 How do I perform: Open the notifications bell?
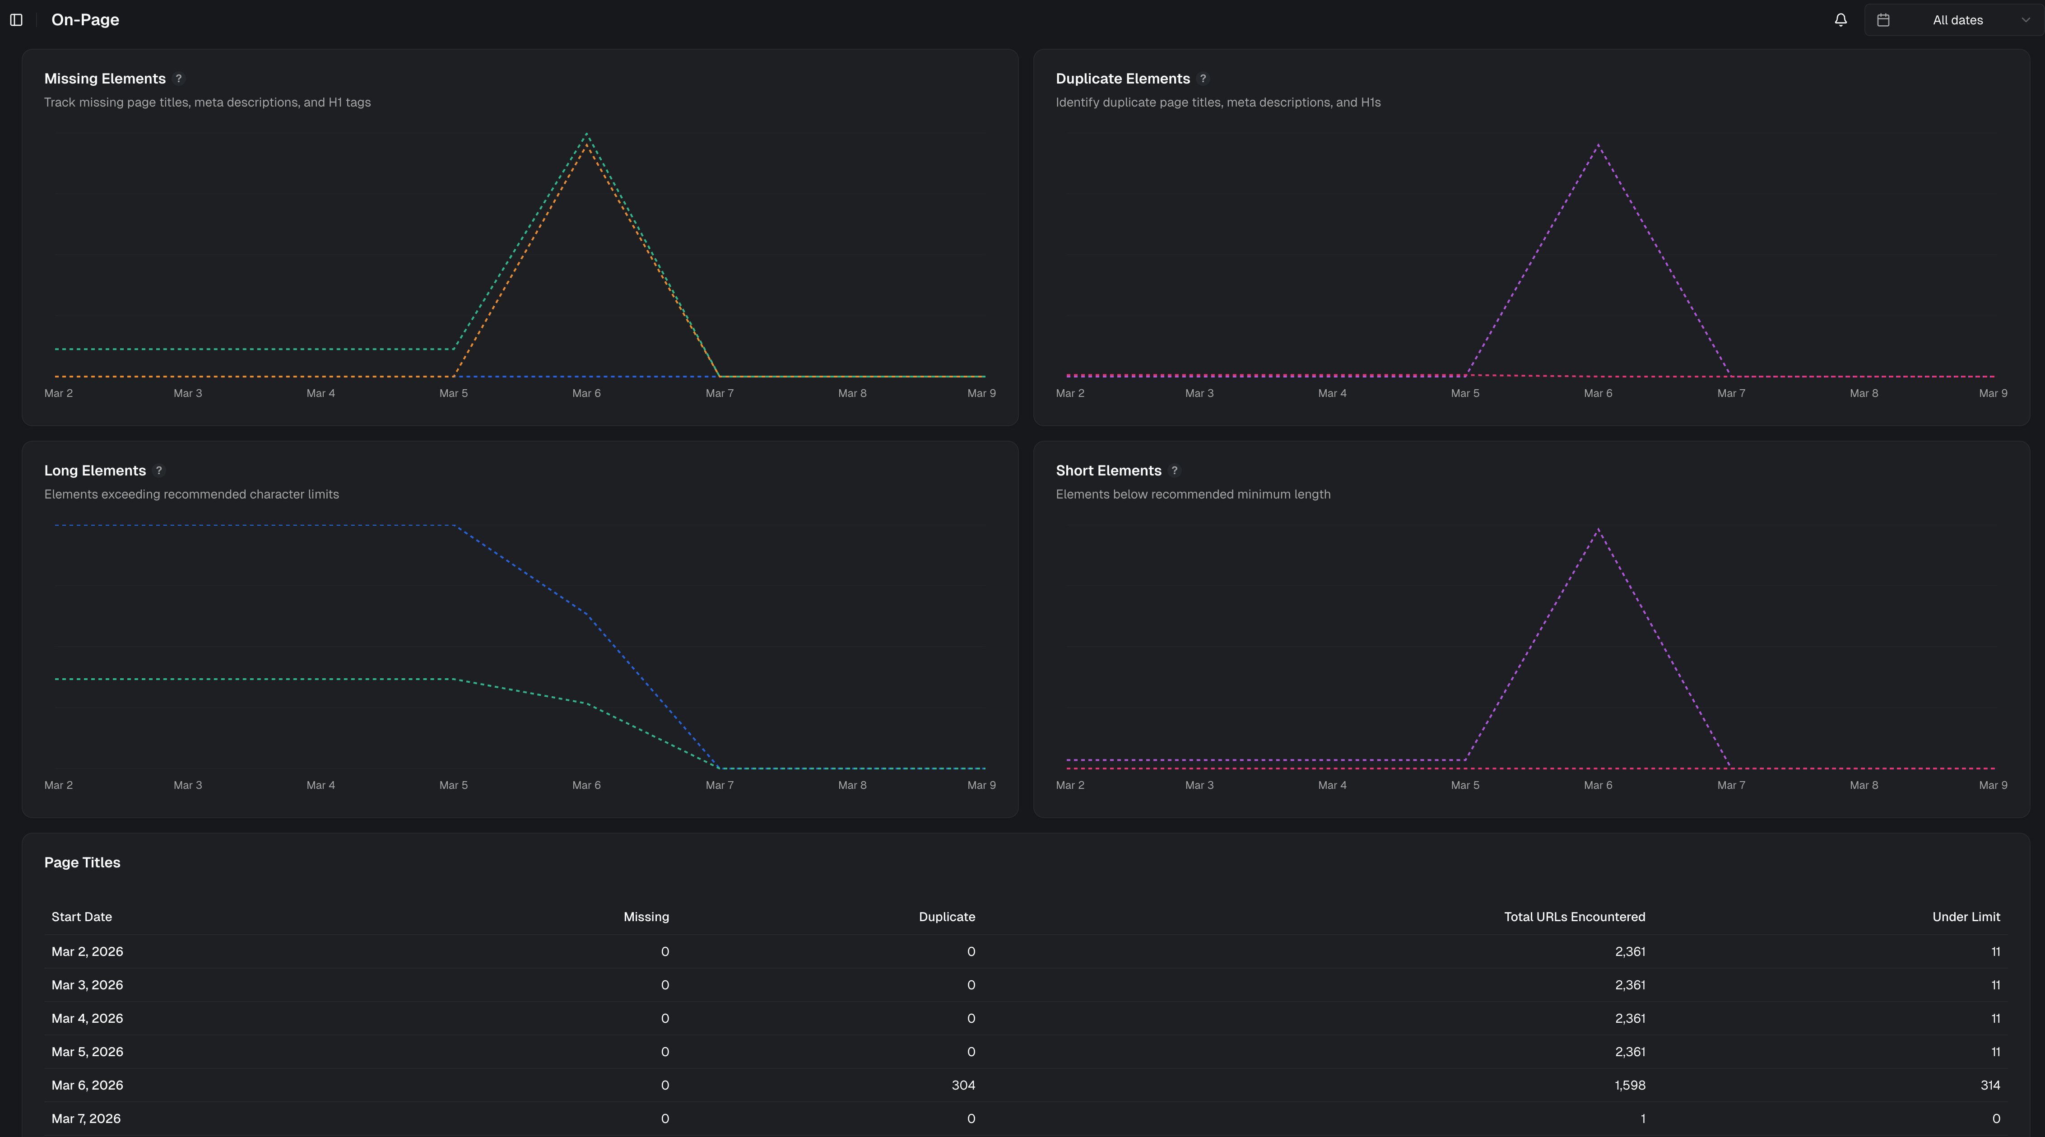(1840, 20)
